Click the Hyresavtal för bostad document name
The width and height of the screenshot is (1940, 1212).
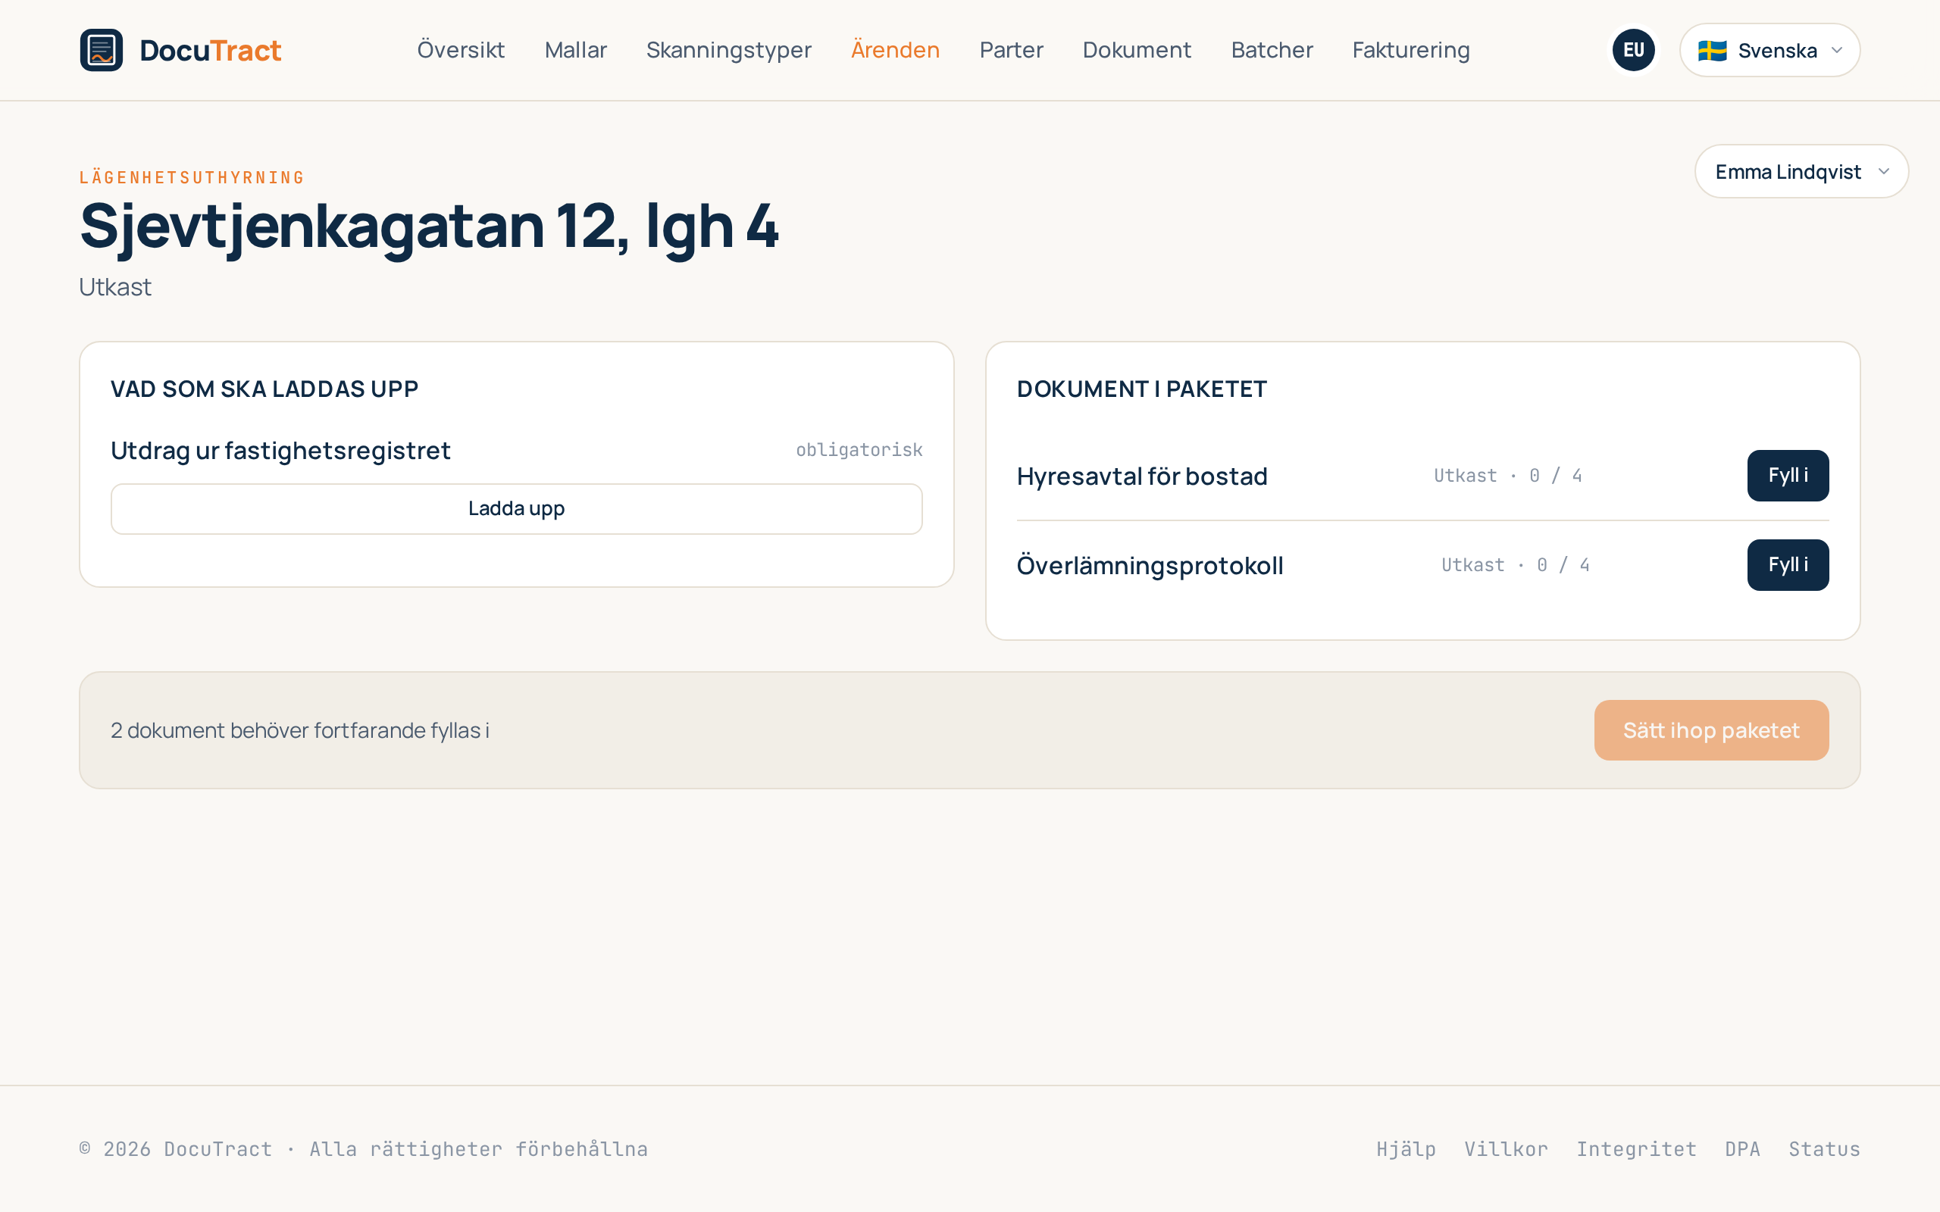pos(1141,476)
